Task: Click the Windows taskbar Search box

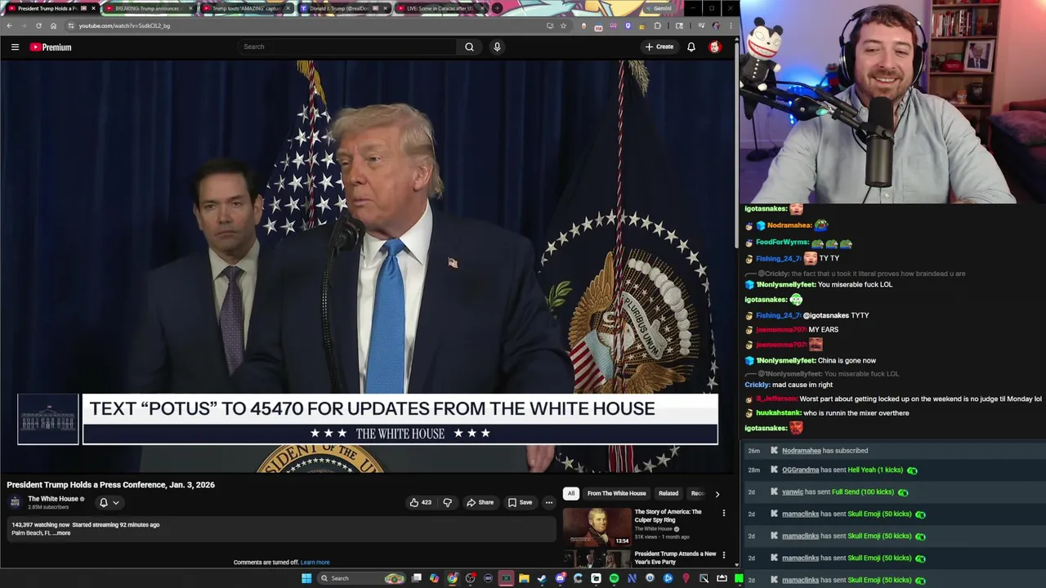Action: pos(360,578)
